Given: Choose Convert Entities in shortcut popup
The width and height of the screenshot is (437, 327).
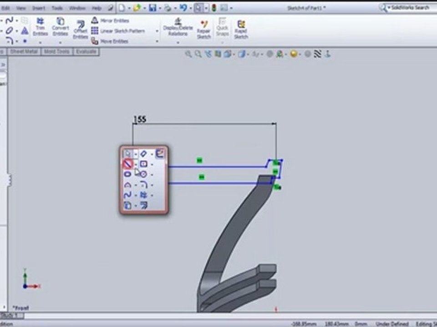Looking at the screenshot, I should click(127, 205).
